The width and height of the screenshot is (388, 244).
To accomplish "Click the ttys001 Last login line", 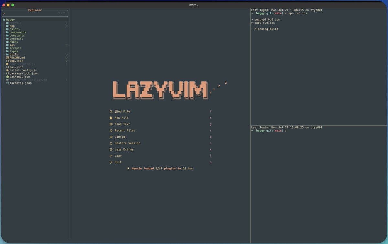I will click(x=286, y=10).
